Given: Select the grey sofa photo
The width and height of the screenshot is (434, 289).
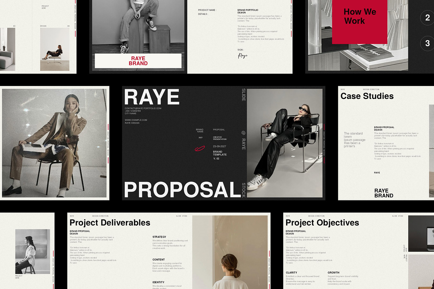Looking at the screenshot, I should tap(8, 49).
